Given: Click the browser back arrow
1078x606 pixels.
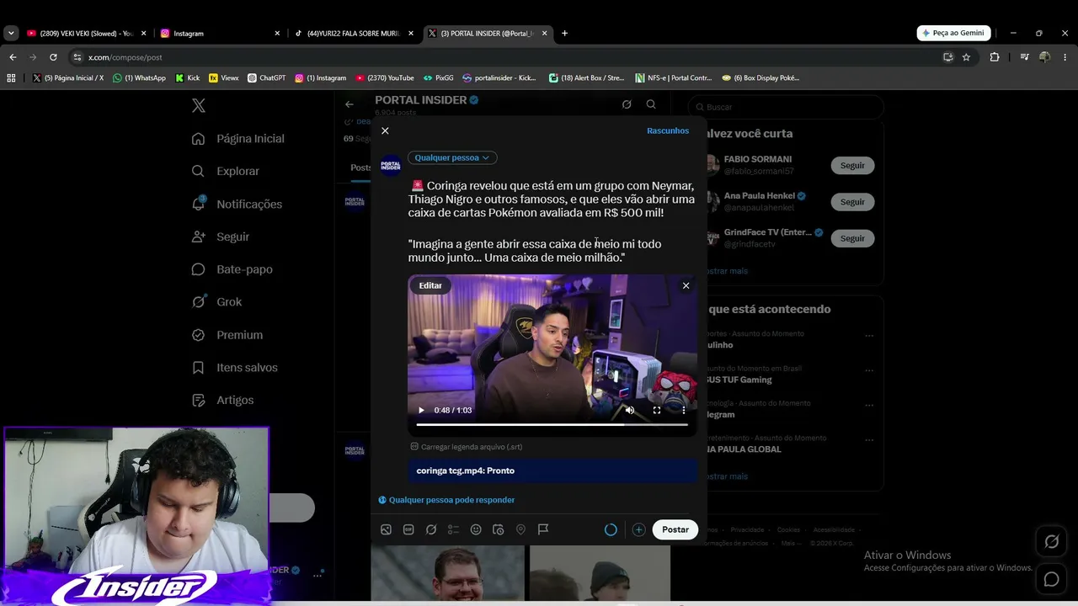Looking at the screenshot, I should point(13,57).
